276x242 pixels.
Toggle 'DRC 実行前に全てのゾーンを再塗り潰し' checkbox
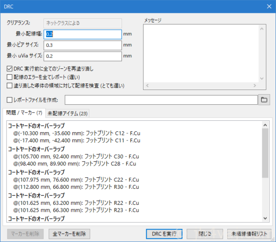point(10,69)
